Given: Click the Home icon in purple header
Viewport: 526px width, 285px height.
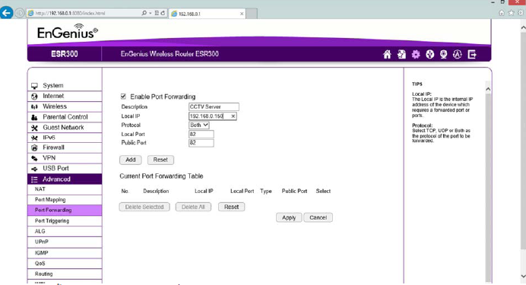Looking at the screenshot, I should click(x=387, y=54).
